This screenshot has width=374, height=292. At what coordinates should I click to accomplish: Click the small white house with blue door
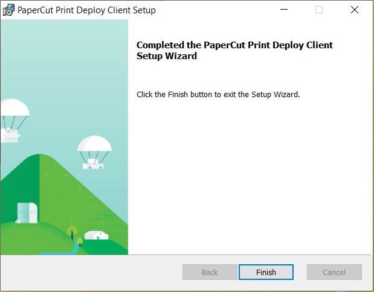pos(96,235)
